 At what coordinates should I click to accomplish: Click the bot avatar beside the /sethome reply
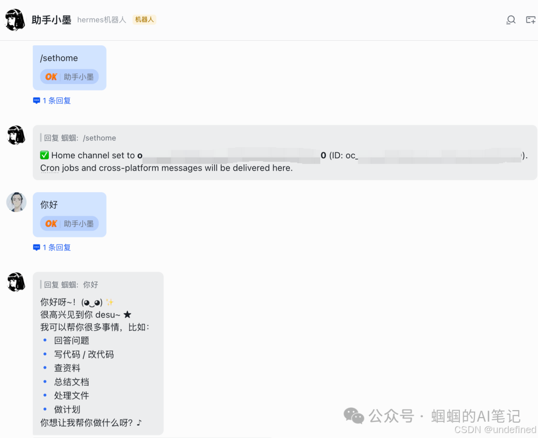pos(16,135)
